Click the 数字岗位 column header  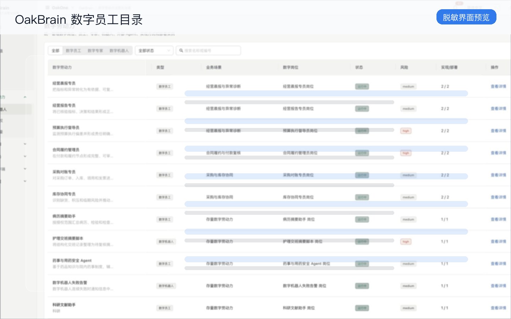(x=291, y=67)
